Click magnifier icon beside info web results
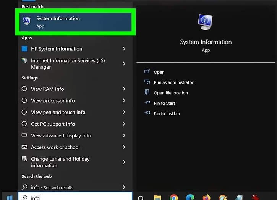277x200 pixels. (x=24, y=187)
